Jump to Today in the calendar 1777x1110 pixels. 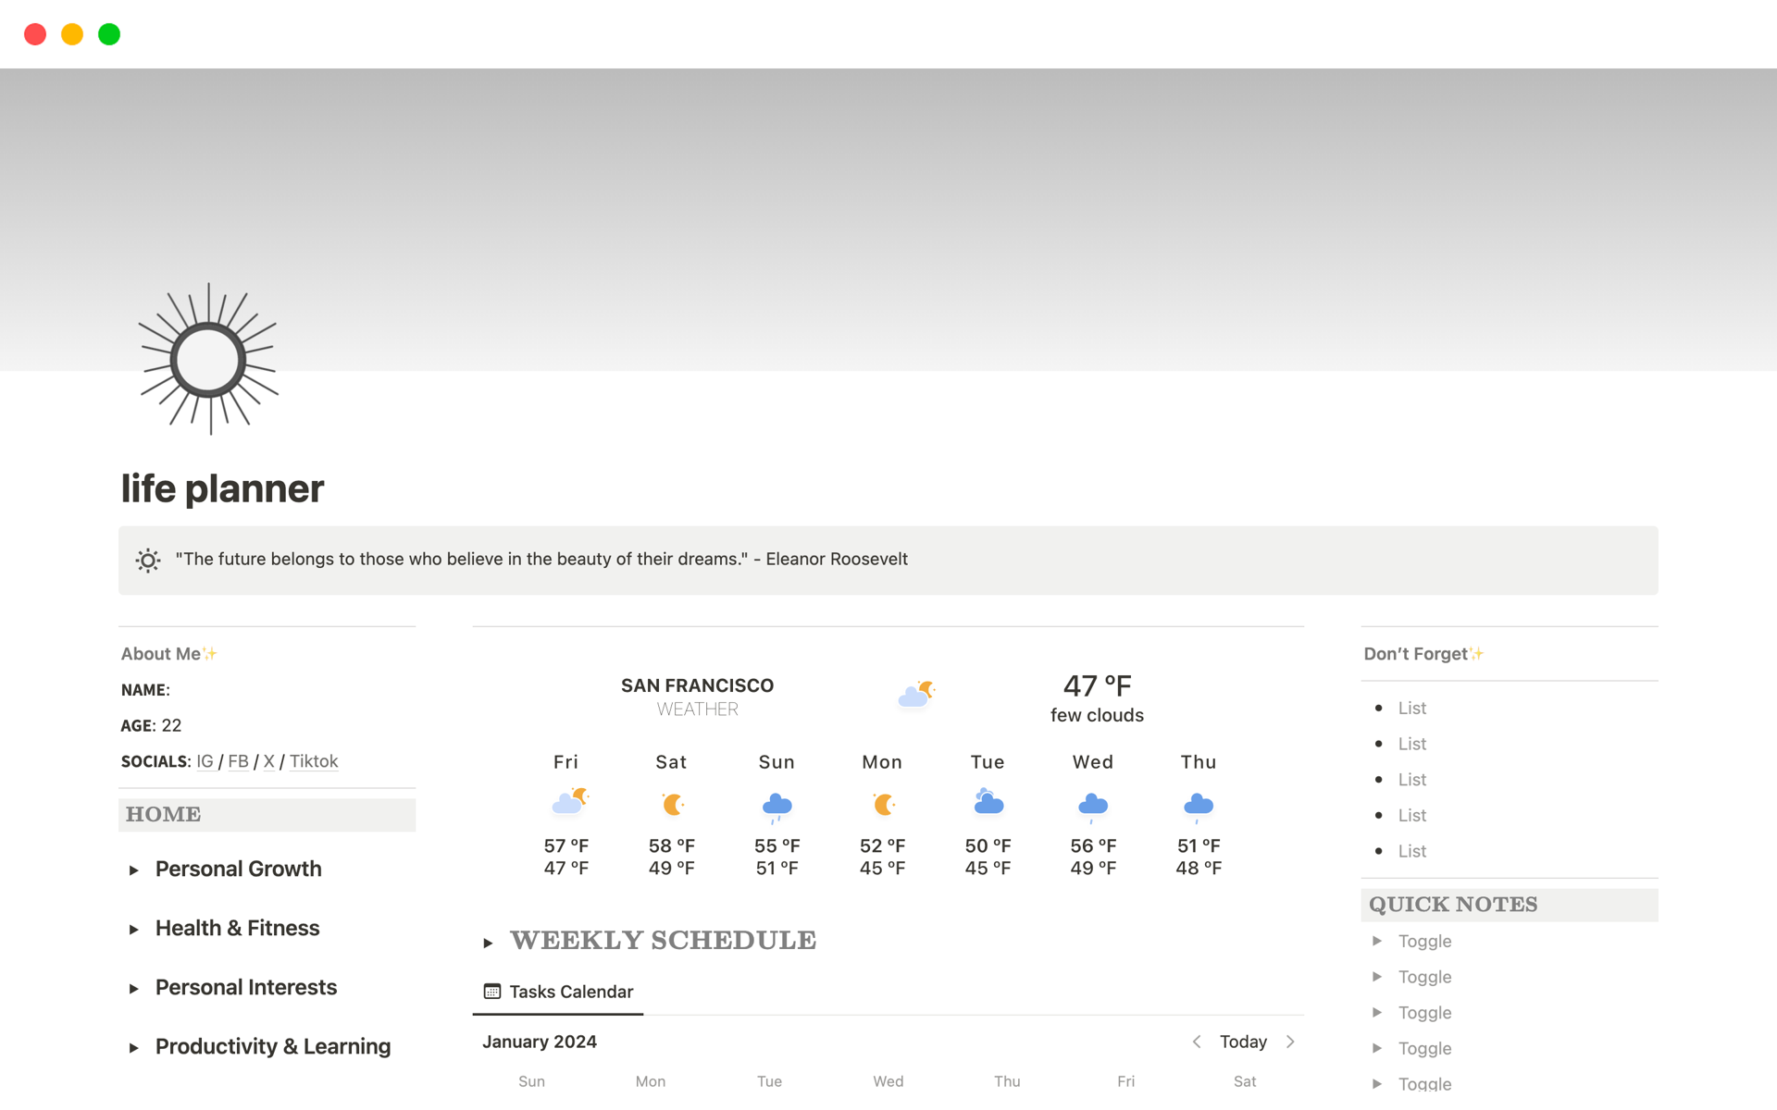1243,1042
